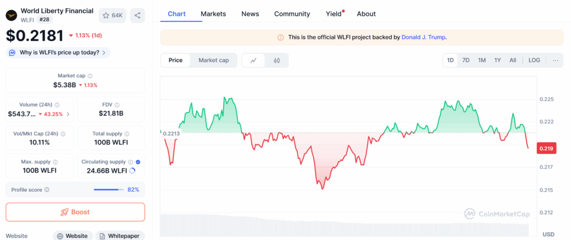Open the Chart tab
Image resolution: width=571 pixels, height=240 pixels.
click(x=177, y=14)
